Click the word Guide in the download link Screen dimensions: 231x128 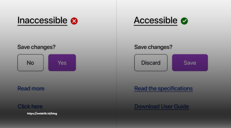coord(181,107)
